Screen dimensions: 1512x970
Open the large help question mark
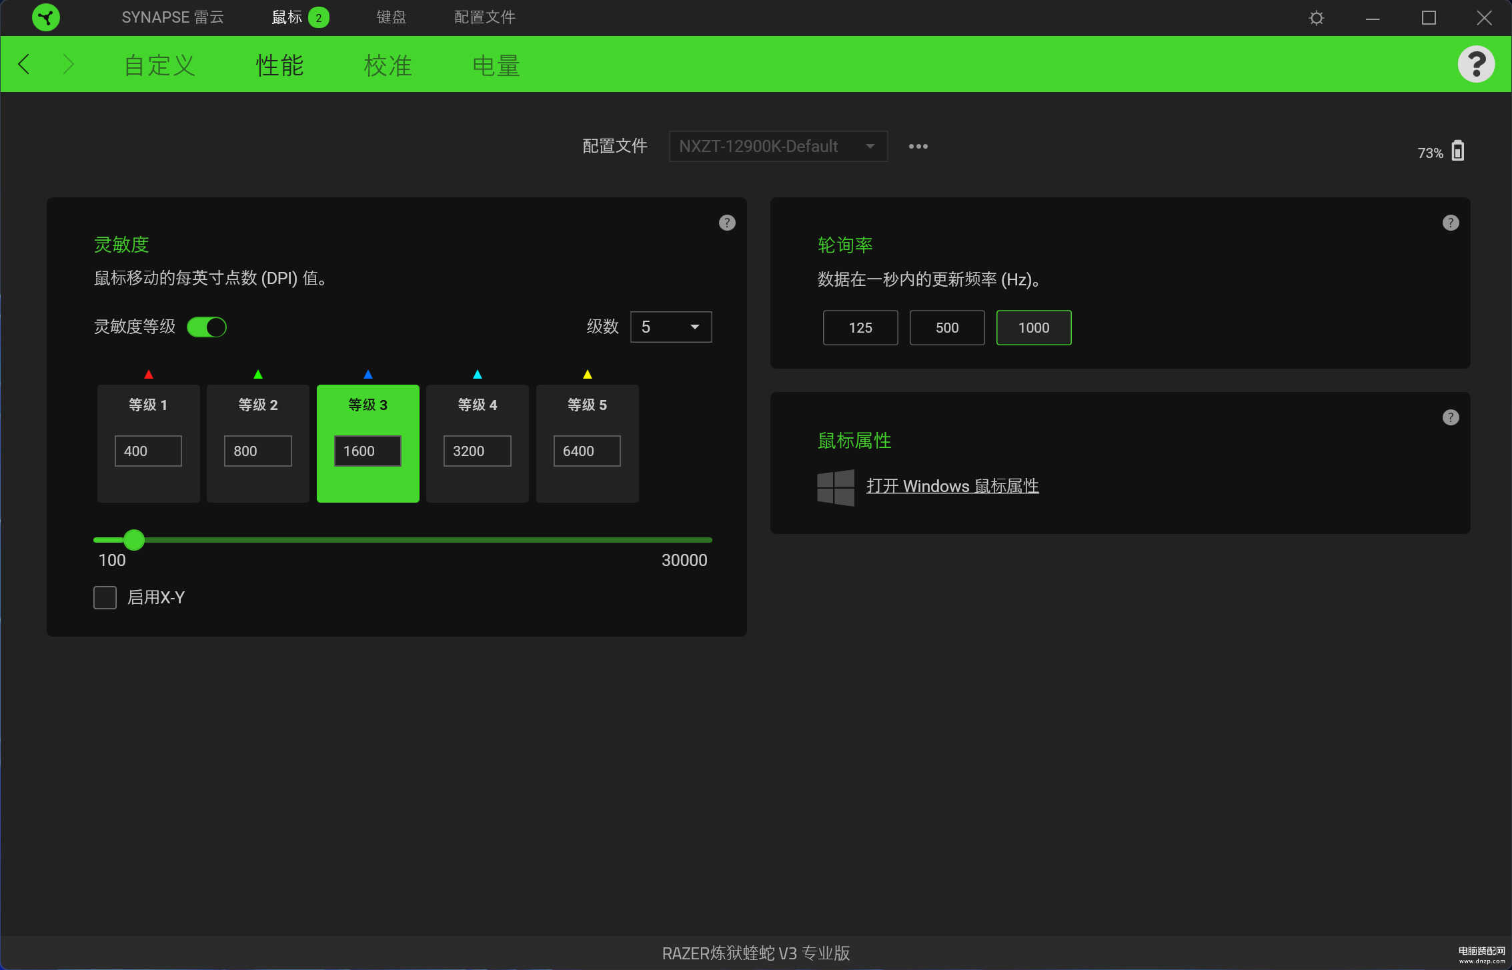[x=1475, y=64]
